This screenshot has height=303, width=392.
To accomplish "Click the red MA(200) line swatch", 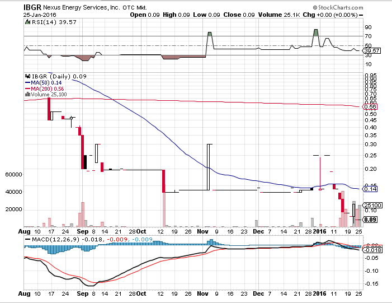I will [x=27, y=88].
